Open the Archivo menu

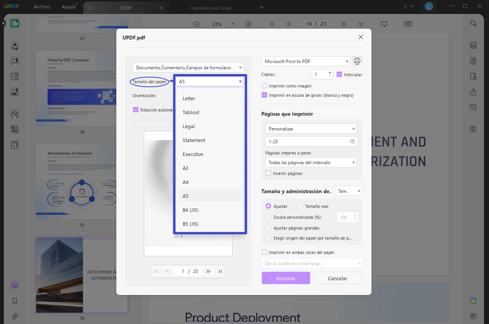click(41, 7)
